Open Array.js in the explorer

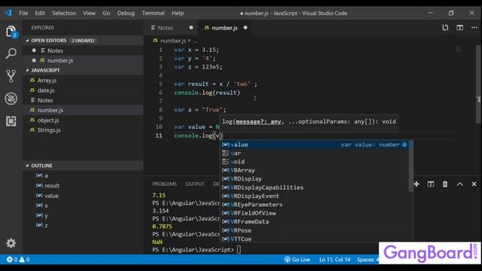pos(83,81)
